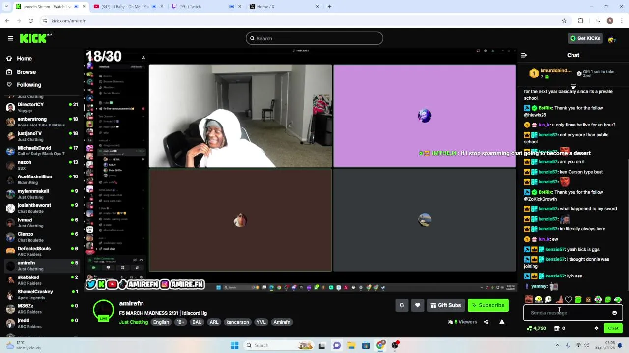Open MichaelbDavid channel in the sidebar
629x353 pixels.
pos(41,151)
